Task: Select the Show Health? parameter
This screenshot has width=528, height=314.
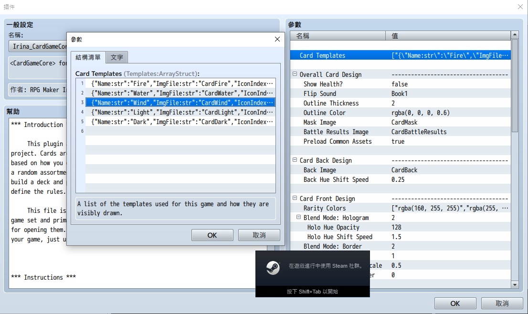Action: pos(401,84)
